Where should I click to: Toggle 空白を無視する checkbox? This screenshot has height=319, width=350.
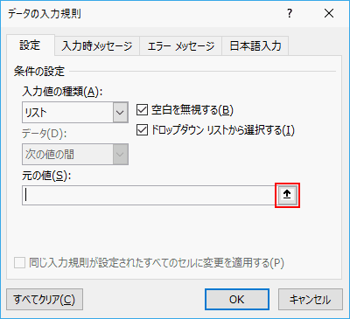pos(142,110)
